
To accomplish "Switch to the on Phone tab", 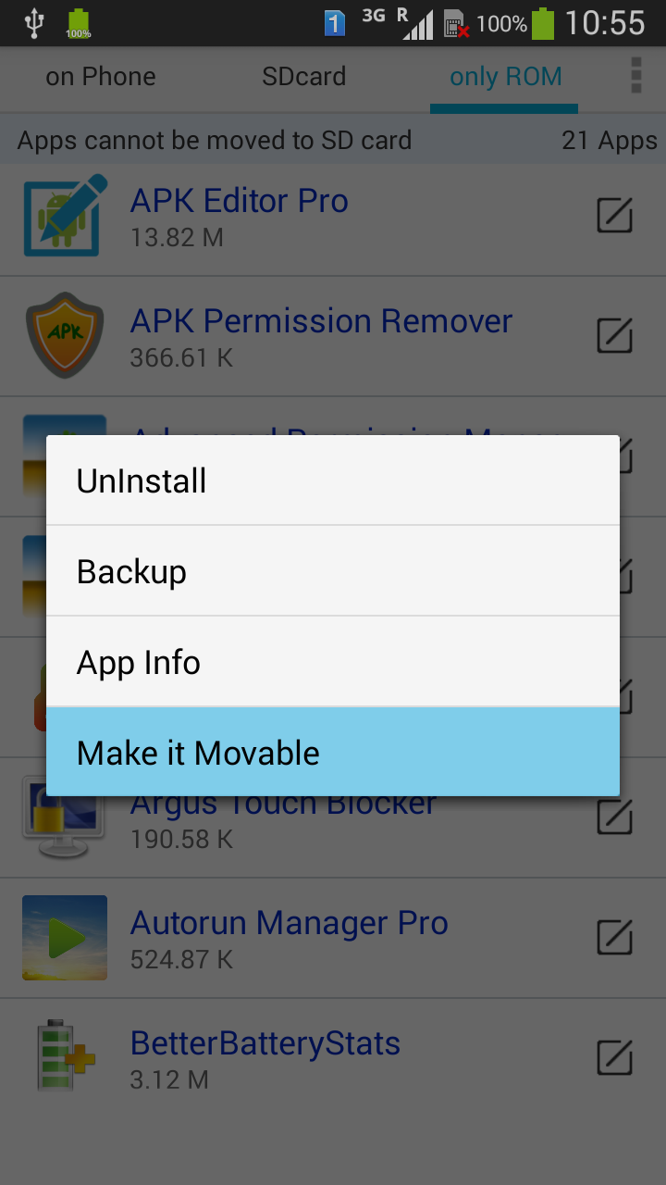I will pos(101,77).
